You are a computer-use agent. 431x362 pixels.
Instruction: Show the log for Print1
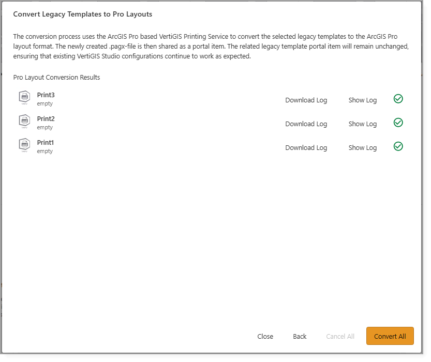(362, 147)
